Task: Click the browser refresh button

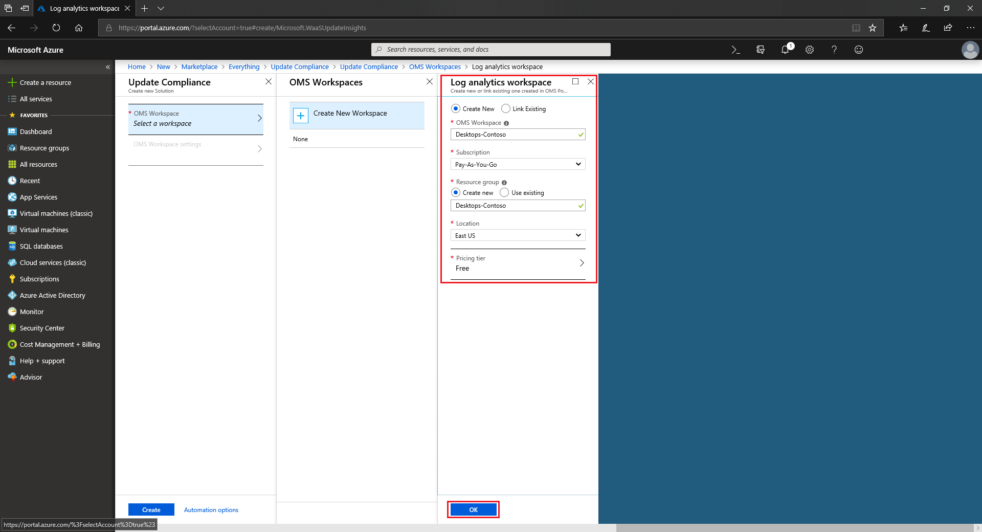Action: 56,28
